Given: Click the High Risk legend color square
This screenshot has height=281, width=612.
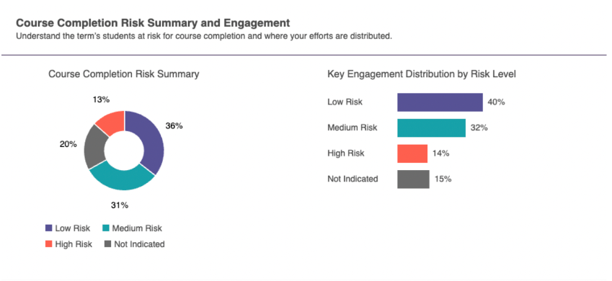Looking at the screenshot, I should pyautogui.click(x=48, y=244).
